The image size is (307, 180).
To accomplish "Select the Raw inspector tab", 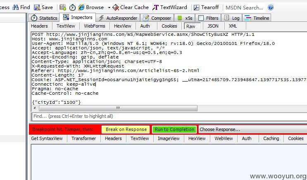I will [192, 26].
